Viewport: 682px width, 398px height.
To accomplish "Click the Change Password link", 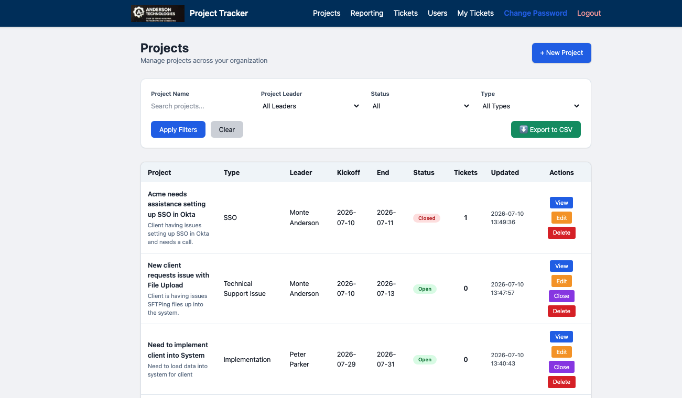I will (535, 13).
